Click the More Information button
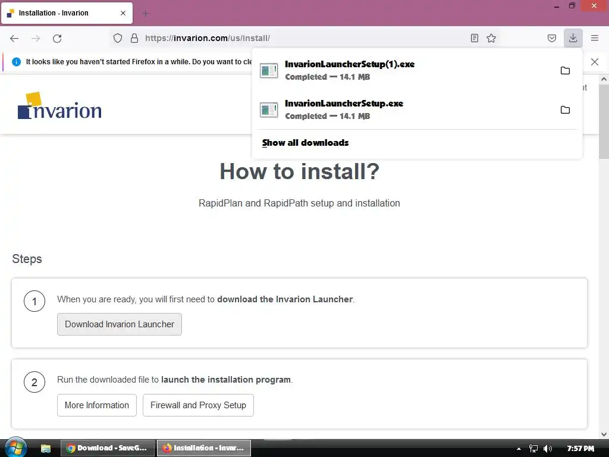The image size is (609, 457). [x=97, y=405]
